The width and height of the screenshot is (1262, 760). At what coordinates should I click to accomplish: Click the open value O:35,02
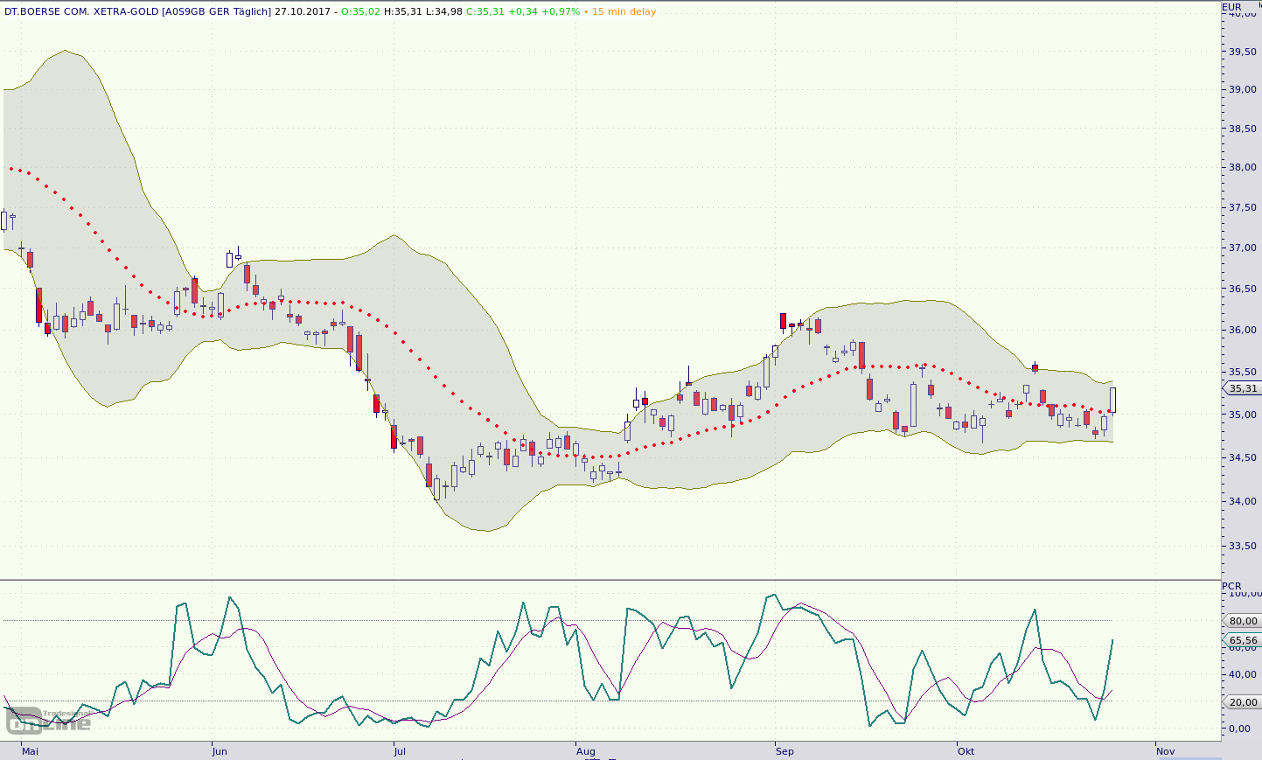tap(360, 11)
